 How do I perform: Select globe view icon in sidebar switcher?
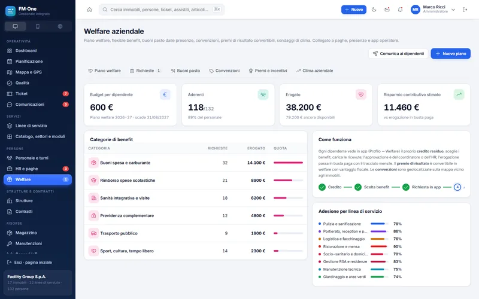(x=60, y=26)
